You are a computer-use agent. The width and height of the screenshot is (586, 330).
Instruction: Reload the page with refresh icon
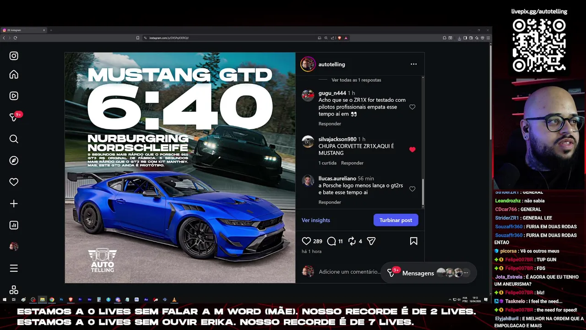tap(15, 38)
